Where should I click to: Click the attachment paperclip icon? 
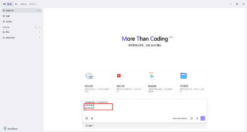tap(92, 118)
